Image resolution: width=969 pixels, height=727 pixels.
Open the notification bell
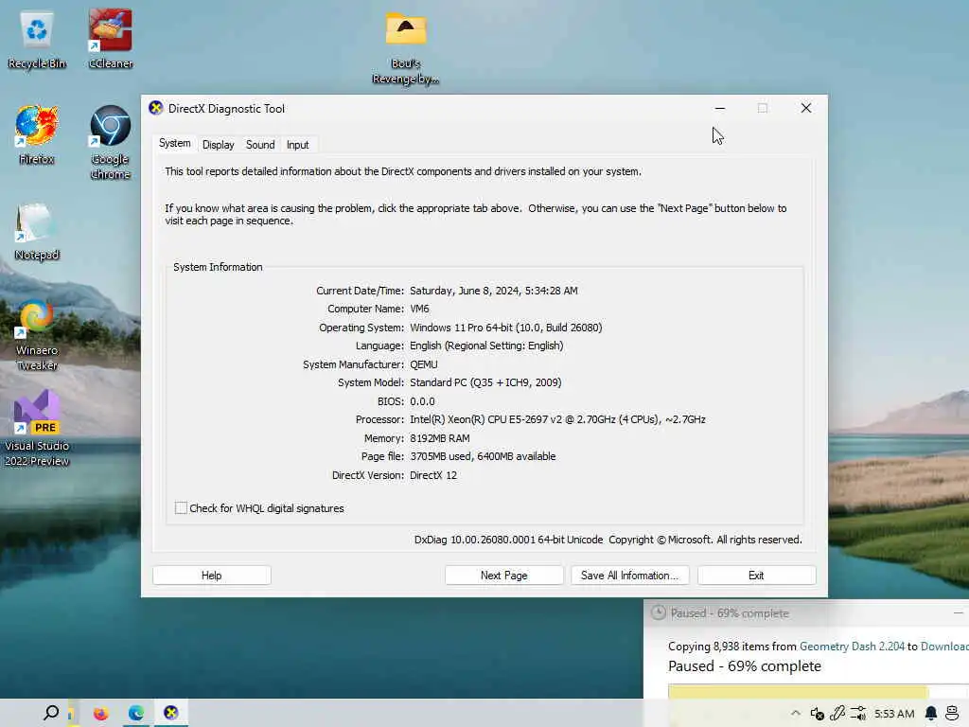[931, 714]
